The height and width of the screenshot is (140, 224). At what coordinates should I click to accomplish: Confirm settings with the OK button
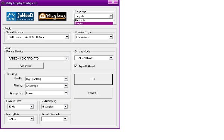point(93,79)
